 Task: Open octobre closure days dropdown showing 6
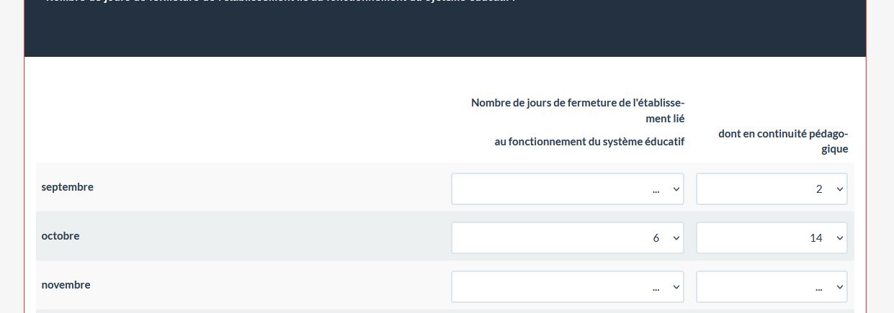coord(567,238)
